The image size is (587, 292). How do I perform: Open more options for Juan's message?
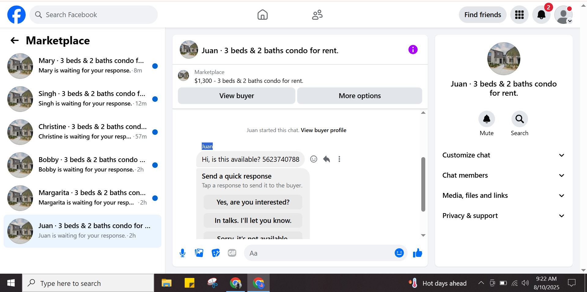(x=339, y=159)
